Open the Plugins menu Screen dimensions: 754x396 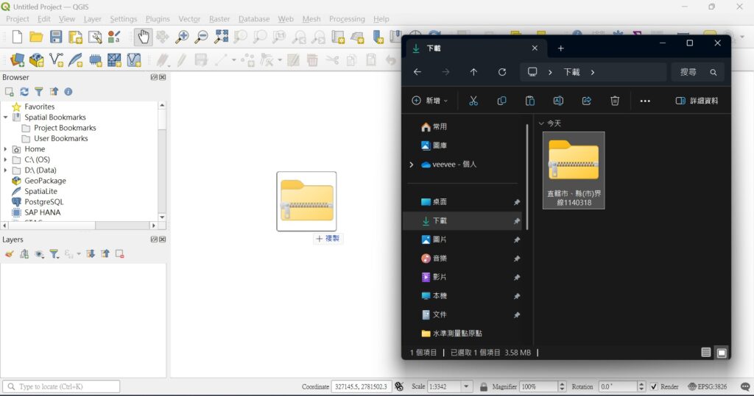pyautogui.click(x=158, y=18)
